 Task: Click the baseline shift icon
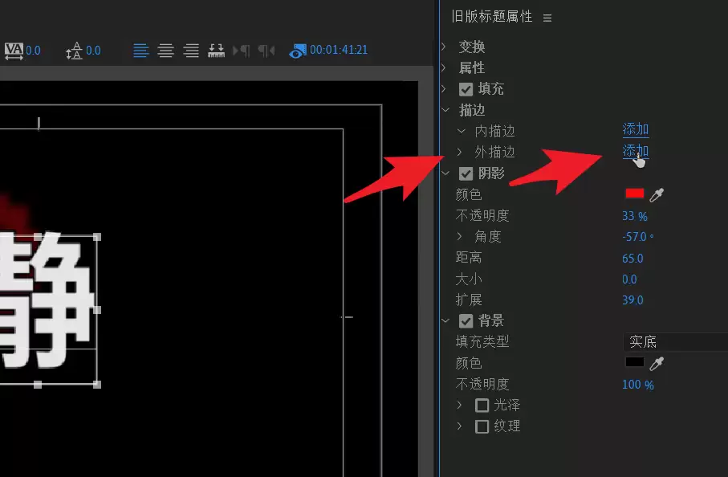coord(75,51)
